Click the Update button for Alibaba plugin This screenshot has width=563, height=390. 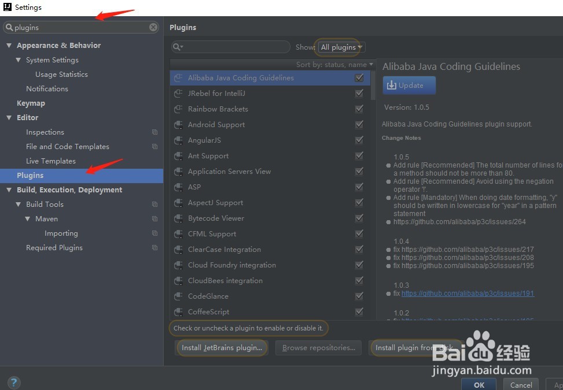point(409,86)
